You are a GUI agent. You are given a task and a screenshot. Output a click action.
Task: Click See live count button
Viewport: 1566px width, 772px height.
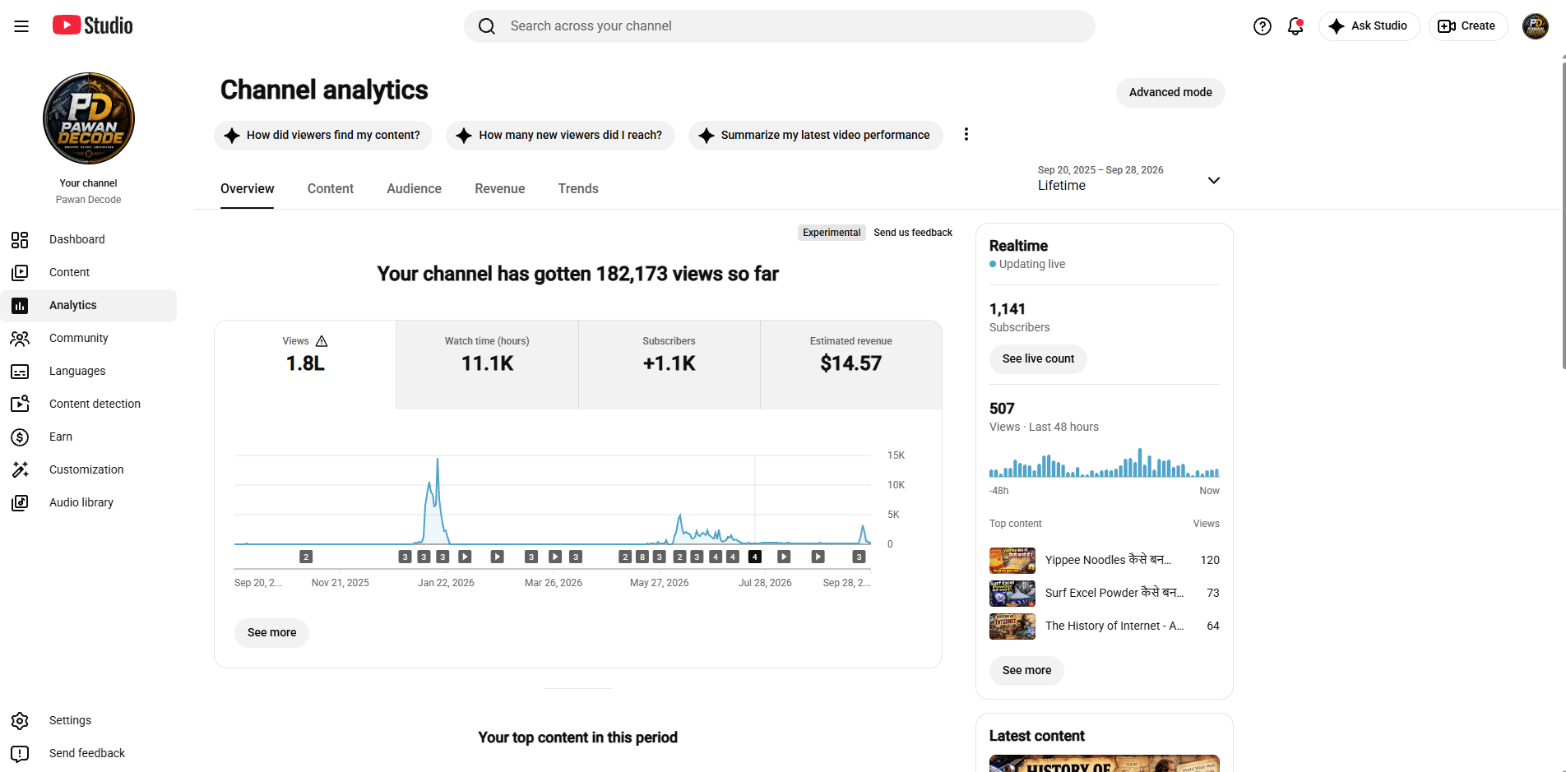point(1038,359)
